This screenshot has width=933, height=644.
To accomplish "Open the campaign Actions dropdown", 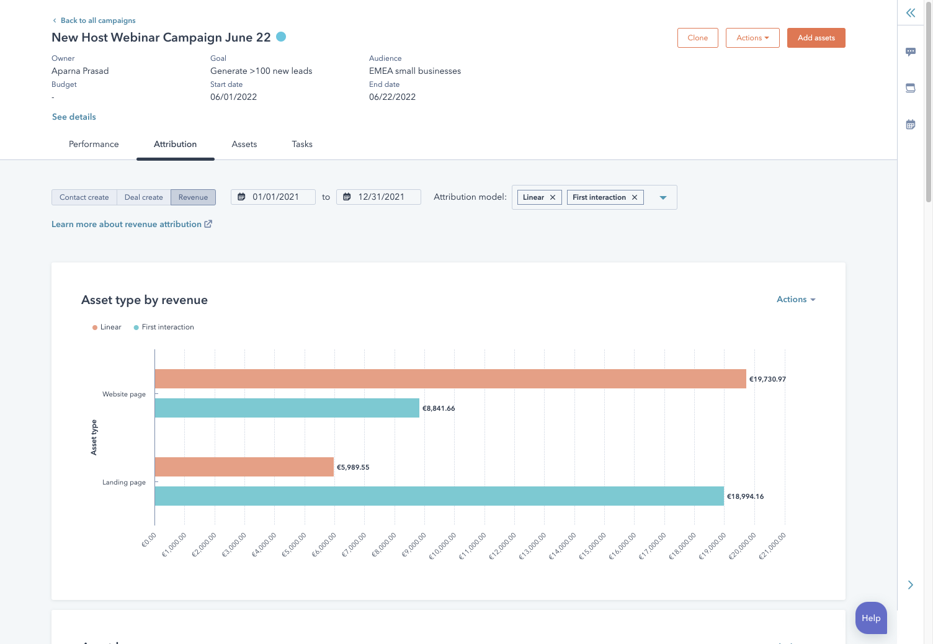I will [752, 38].
